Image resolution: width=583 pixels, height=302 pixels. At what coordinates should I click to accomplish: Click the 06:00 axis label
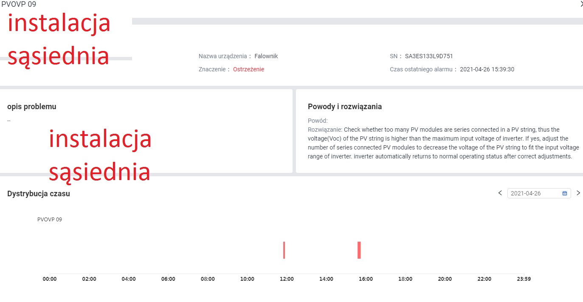[168, 279]
